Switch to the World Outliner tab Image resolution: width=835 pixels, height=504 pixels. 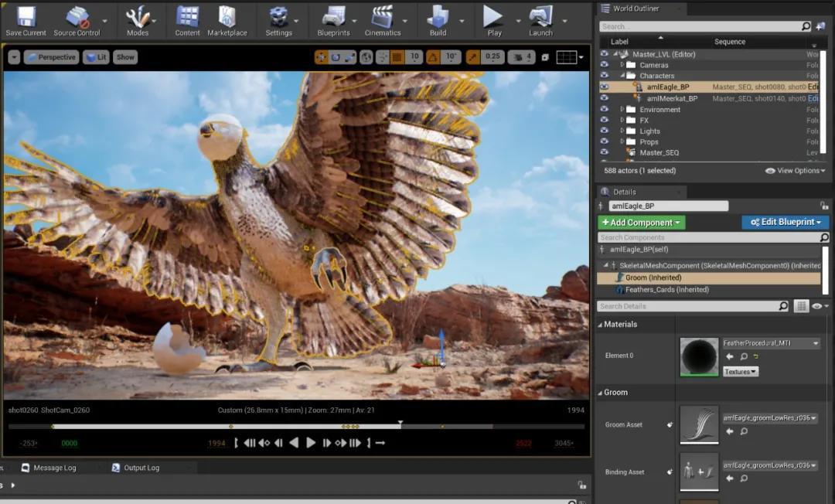coord(636,9)
